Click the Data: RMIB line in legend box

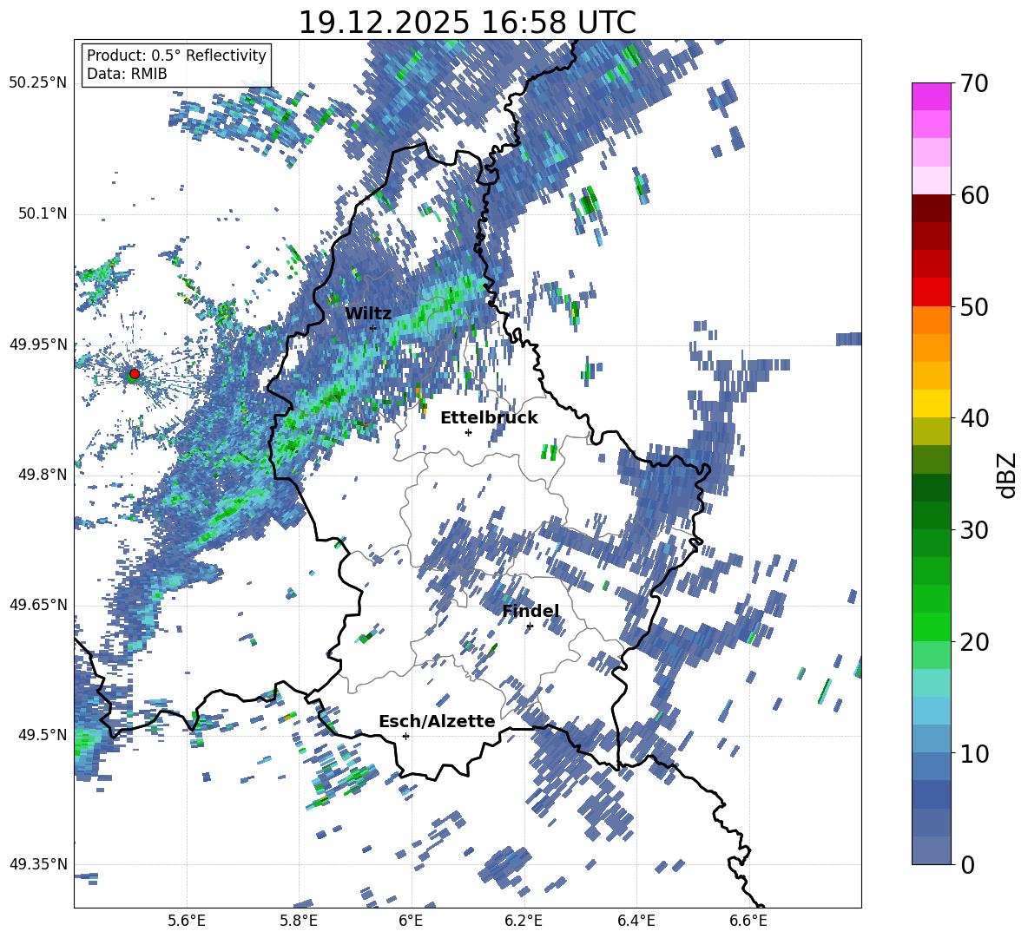pyautogui.click(x=127, y=74)
